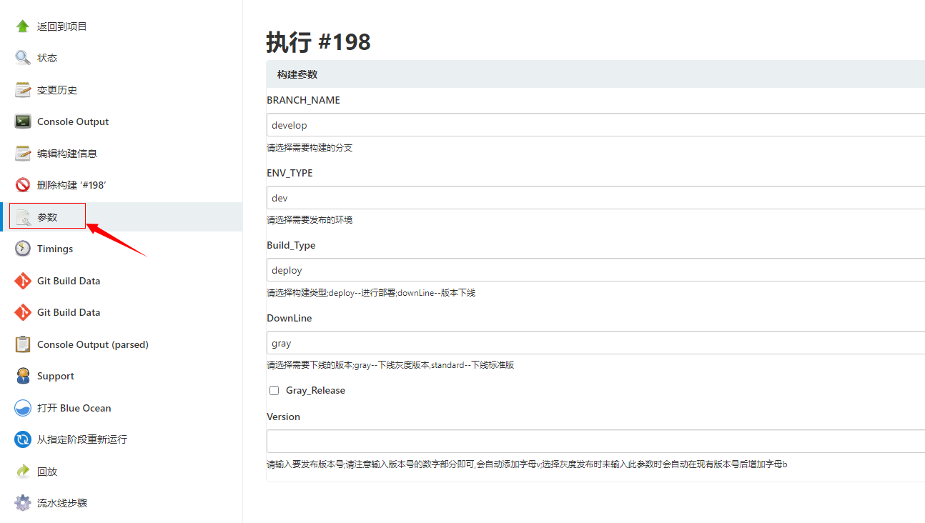Select 删除构建 '#198' option
925x523 pixels.
71,185
